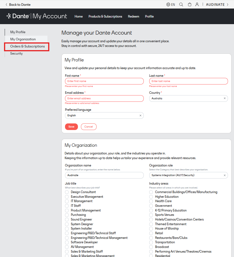Click the search magnifier icon
The height and width of the screenshot is (257, 234).
pos(181,5)
